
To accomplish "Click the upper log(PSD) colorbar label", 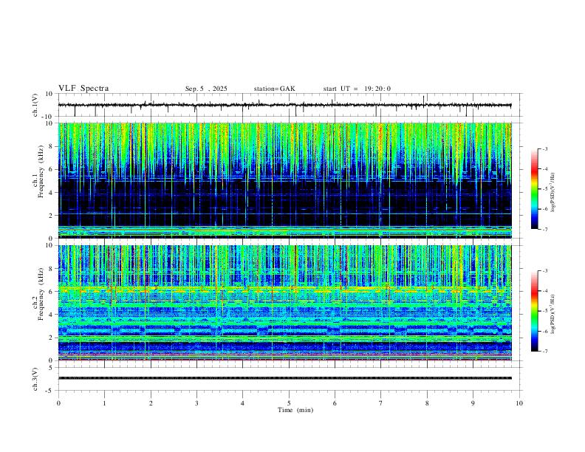I will [x=553, y=192].
